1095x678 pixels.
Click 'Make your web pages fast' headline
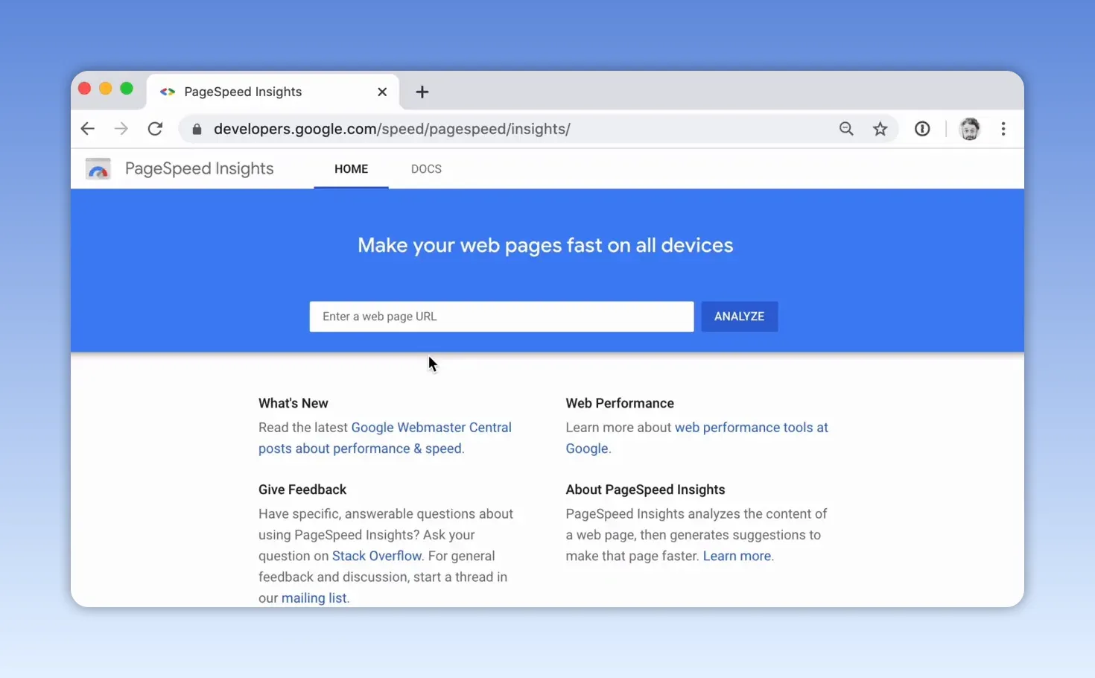[x=545, y=245]
